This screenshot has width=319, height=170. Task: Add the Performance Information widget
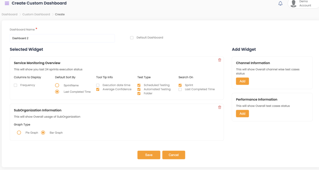click(242, 114)
